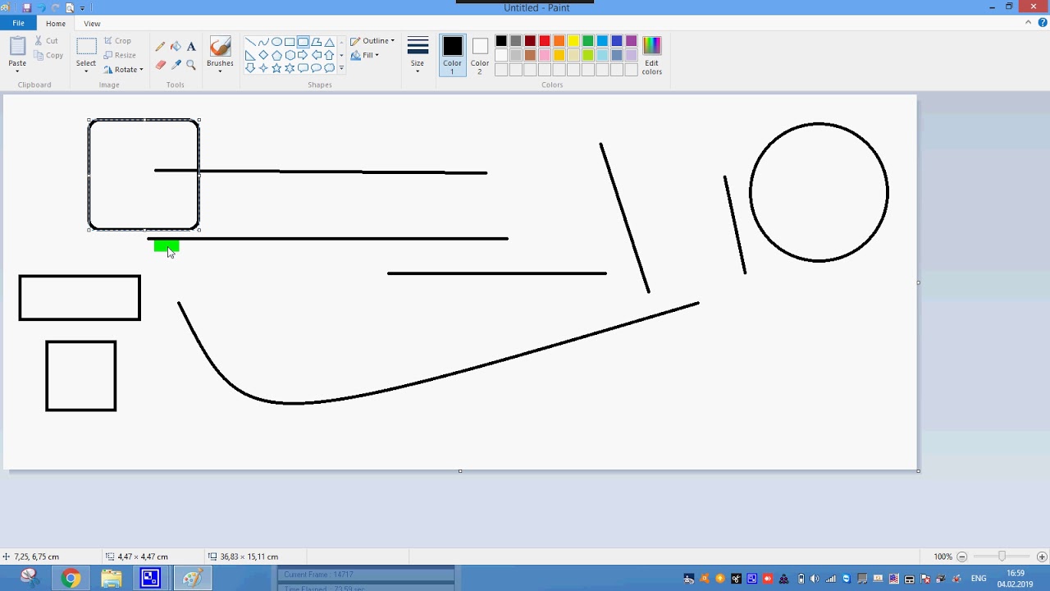Open the Size line thickness dropdown
The width and height of the screenshot is (1050, 591).
tap(418, 56)
